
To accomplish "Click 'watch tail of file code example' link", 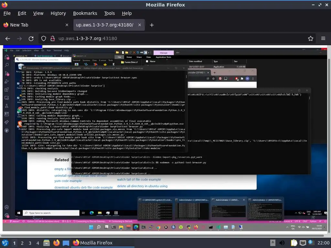I will [x=139, y=180].
